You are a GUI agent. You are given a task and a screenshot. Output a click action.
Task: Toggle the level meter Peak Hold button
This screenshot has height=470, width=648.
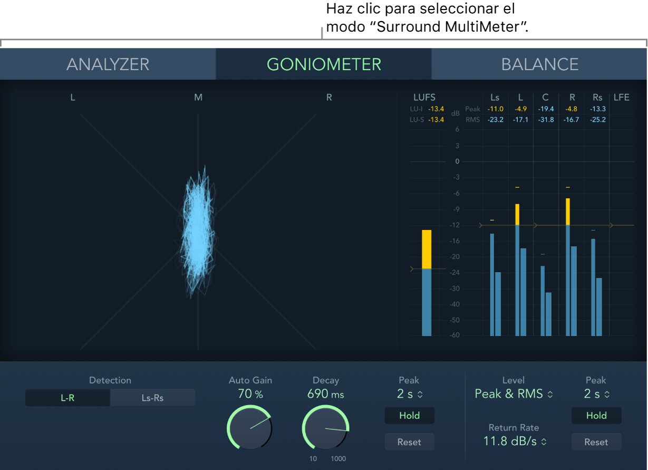596,416
